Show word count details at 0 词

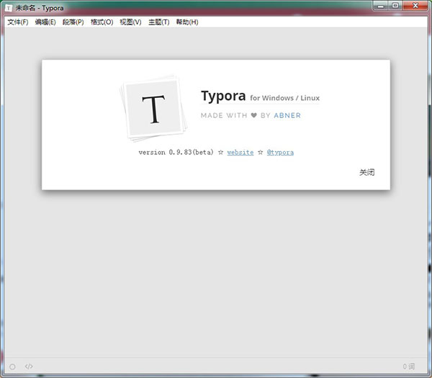(x=409, y=366)
